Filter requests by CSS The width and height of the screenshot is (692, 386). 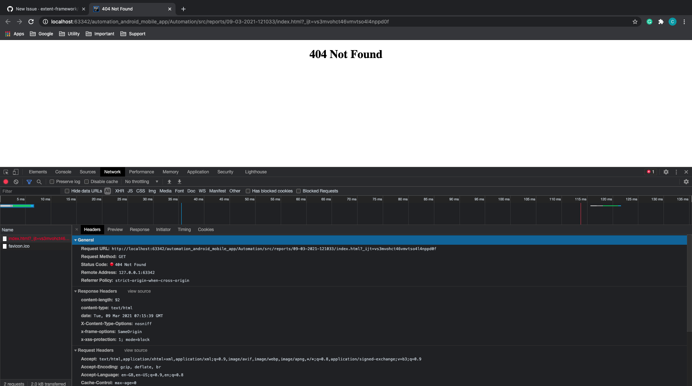[141, 191]
